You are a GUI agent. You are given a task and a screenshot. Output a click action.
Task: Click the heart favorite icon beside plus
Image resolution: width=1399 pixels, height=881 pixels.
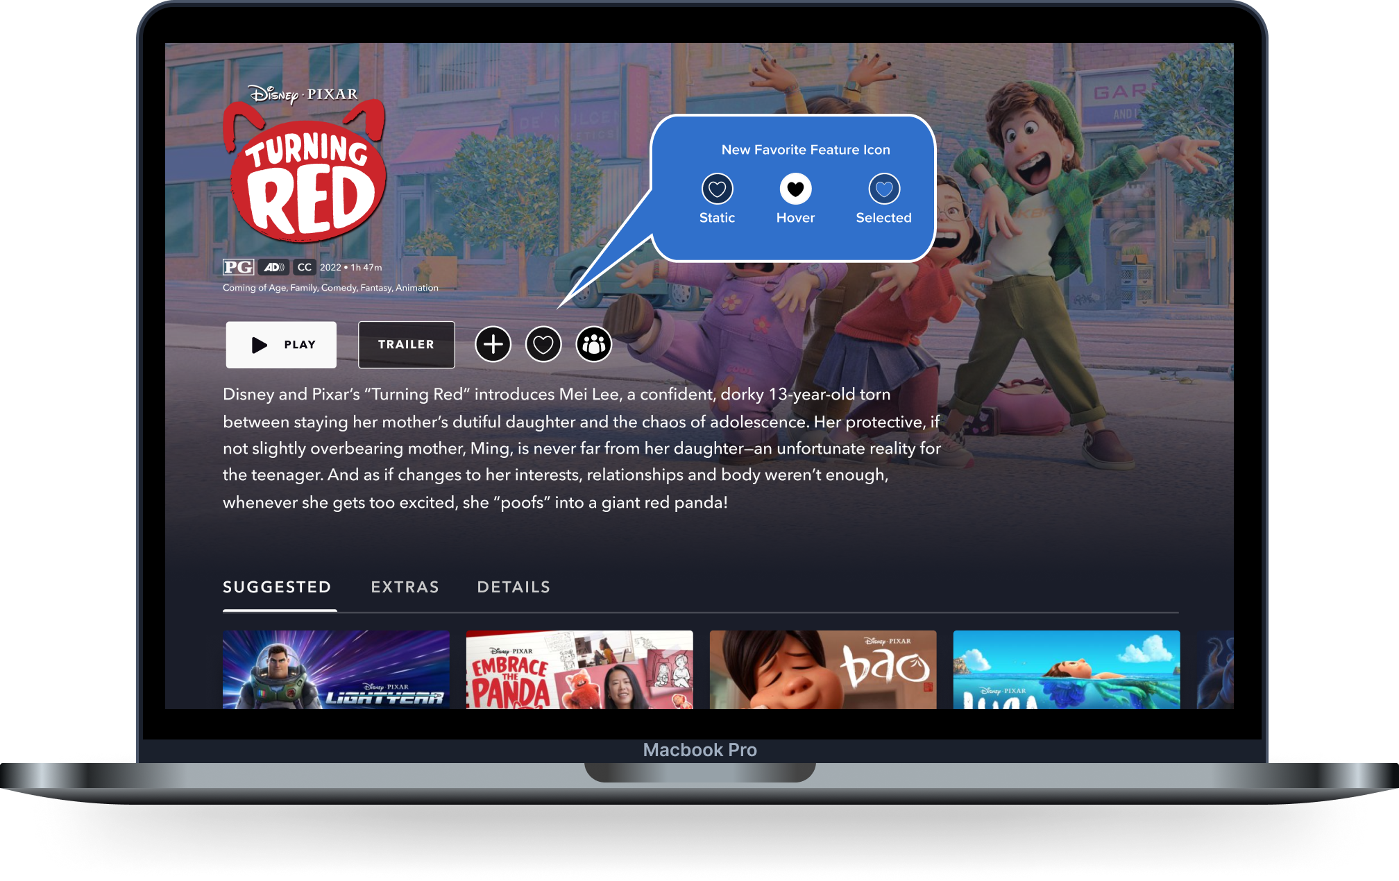(543, 344)
